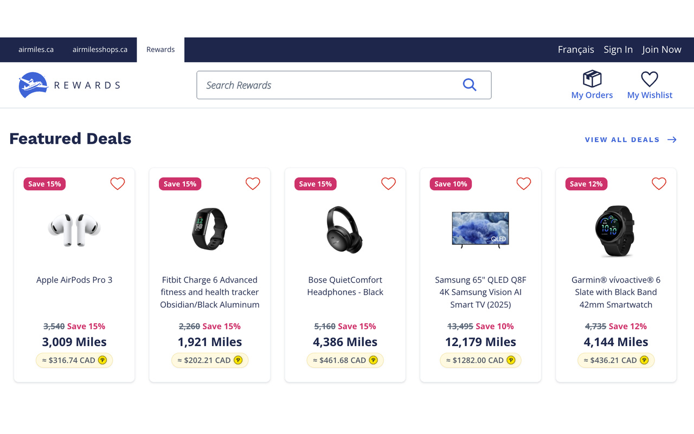This screenshot has width=694, height=434.
Task: Open My Orders box icon
Action: (x=592, y=79)
